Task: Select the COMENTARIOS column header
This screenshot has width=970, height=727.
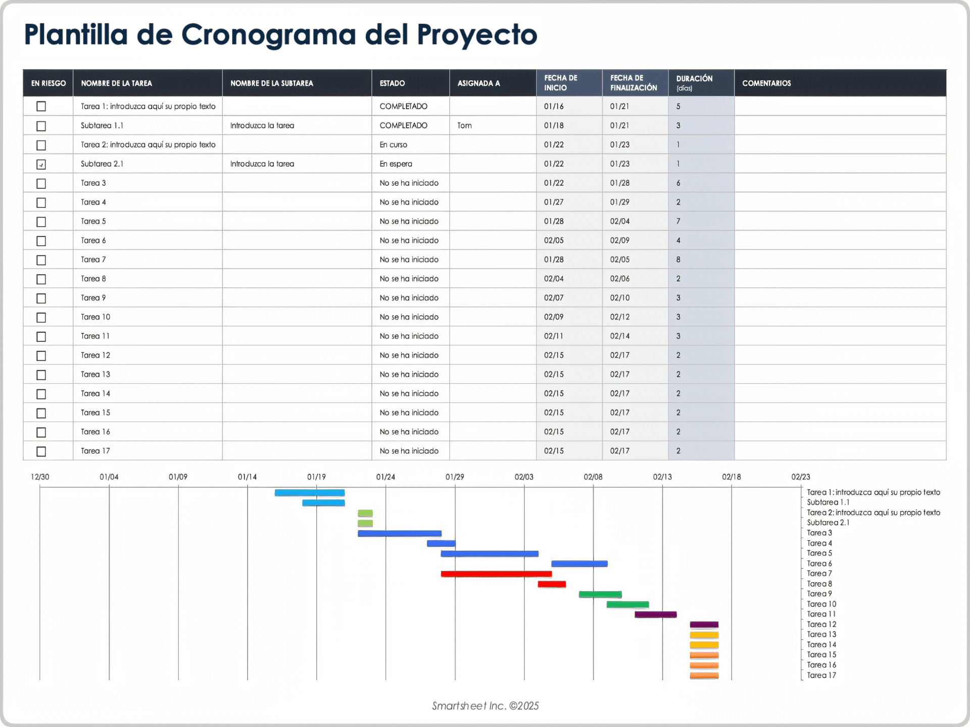Action: click(x=840, y=83)
